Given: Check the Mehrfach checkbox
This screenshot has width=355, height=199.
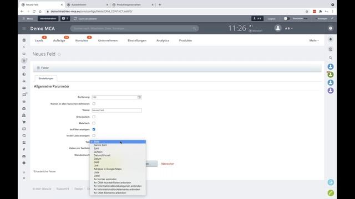Looking at the screenshot, I should (x=94, y=123).
